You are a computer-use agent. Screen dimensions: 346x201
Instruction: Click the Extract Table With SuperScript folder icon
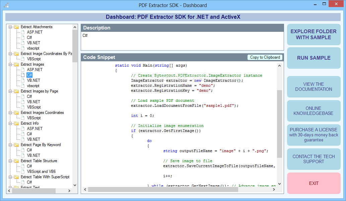click(x=16, y=177)
